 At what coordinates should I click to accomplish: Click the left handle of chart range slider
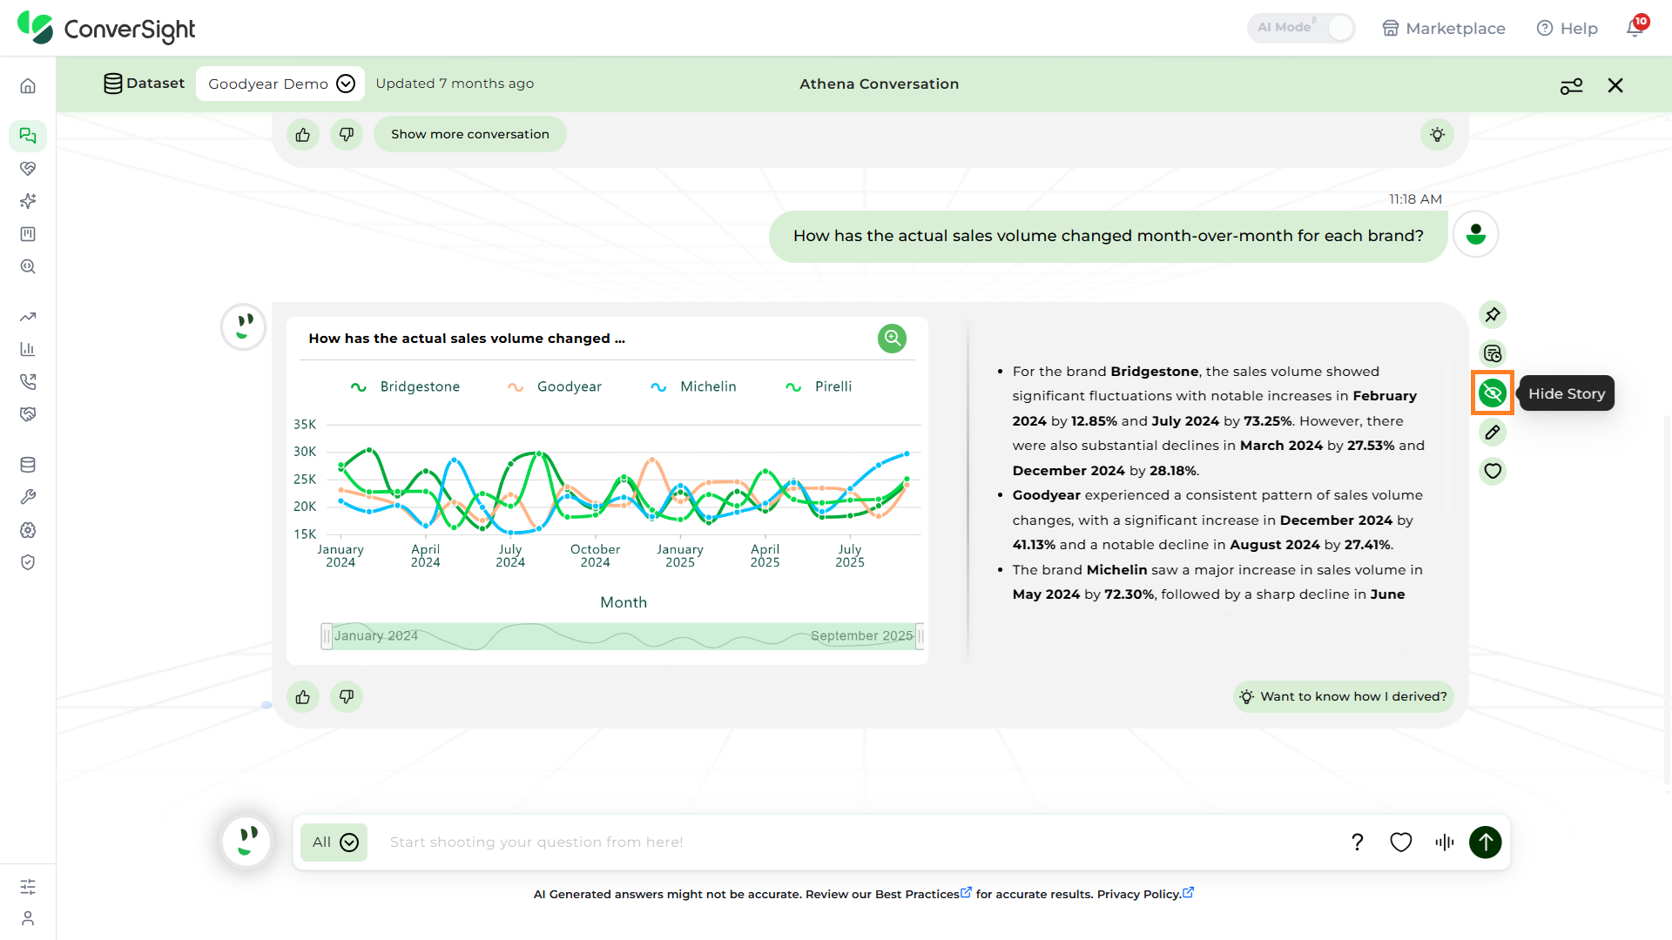click(327, 636)
